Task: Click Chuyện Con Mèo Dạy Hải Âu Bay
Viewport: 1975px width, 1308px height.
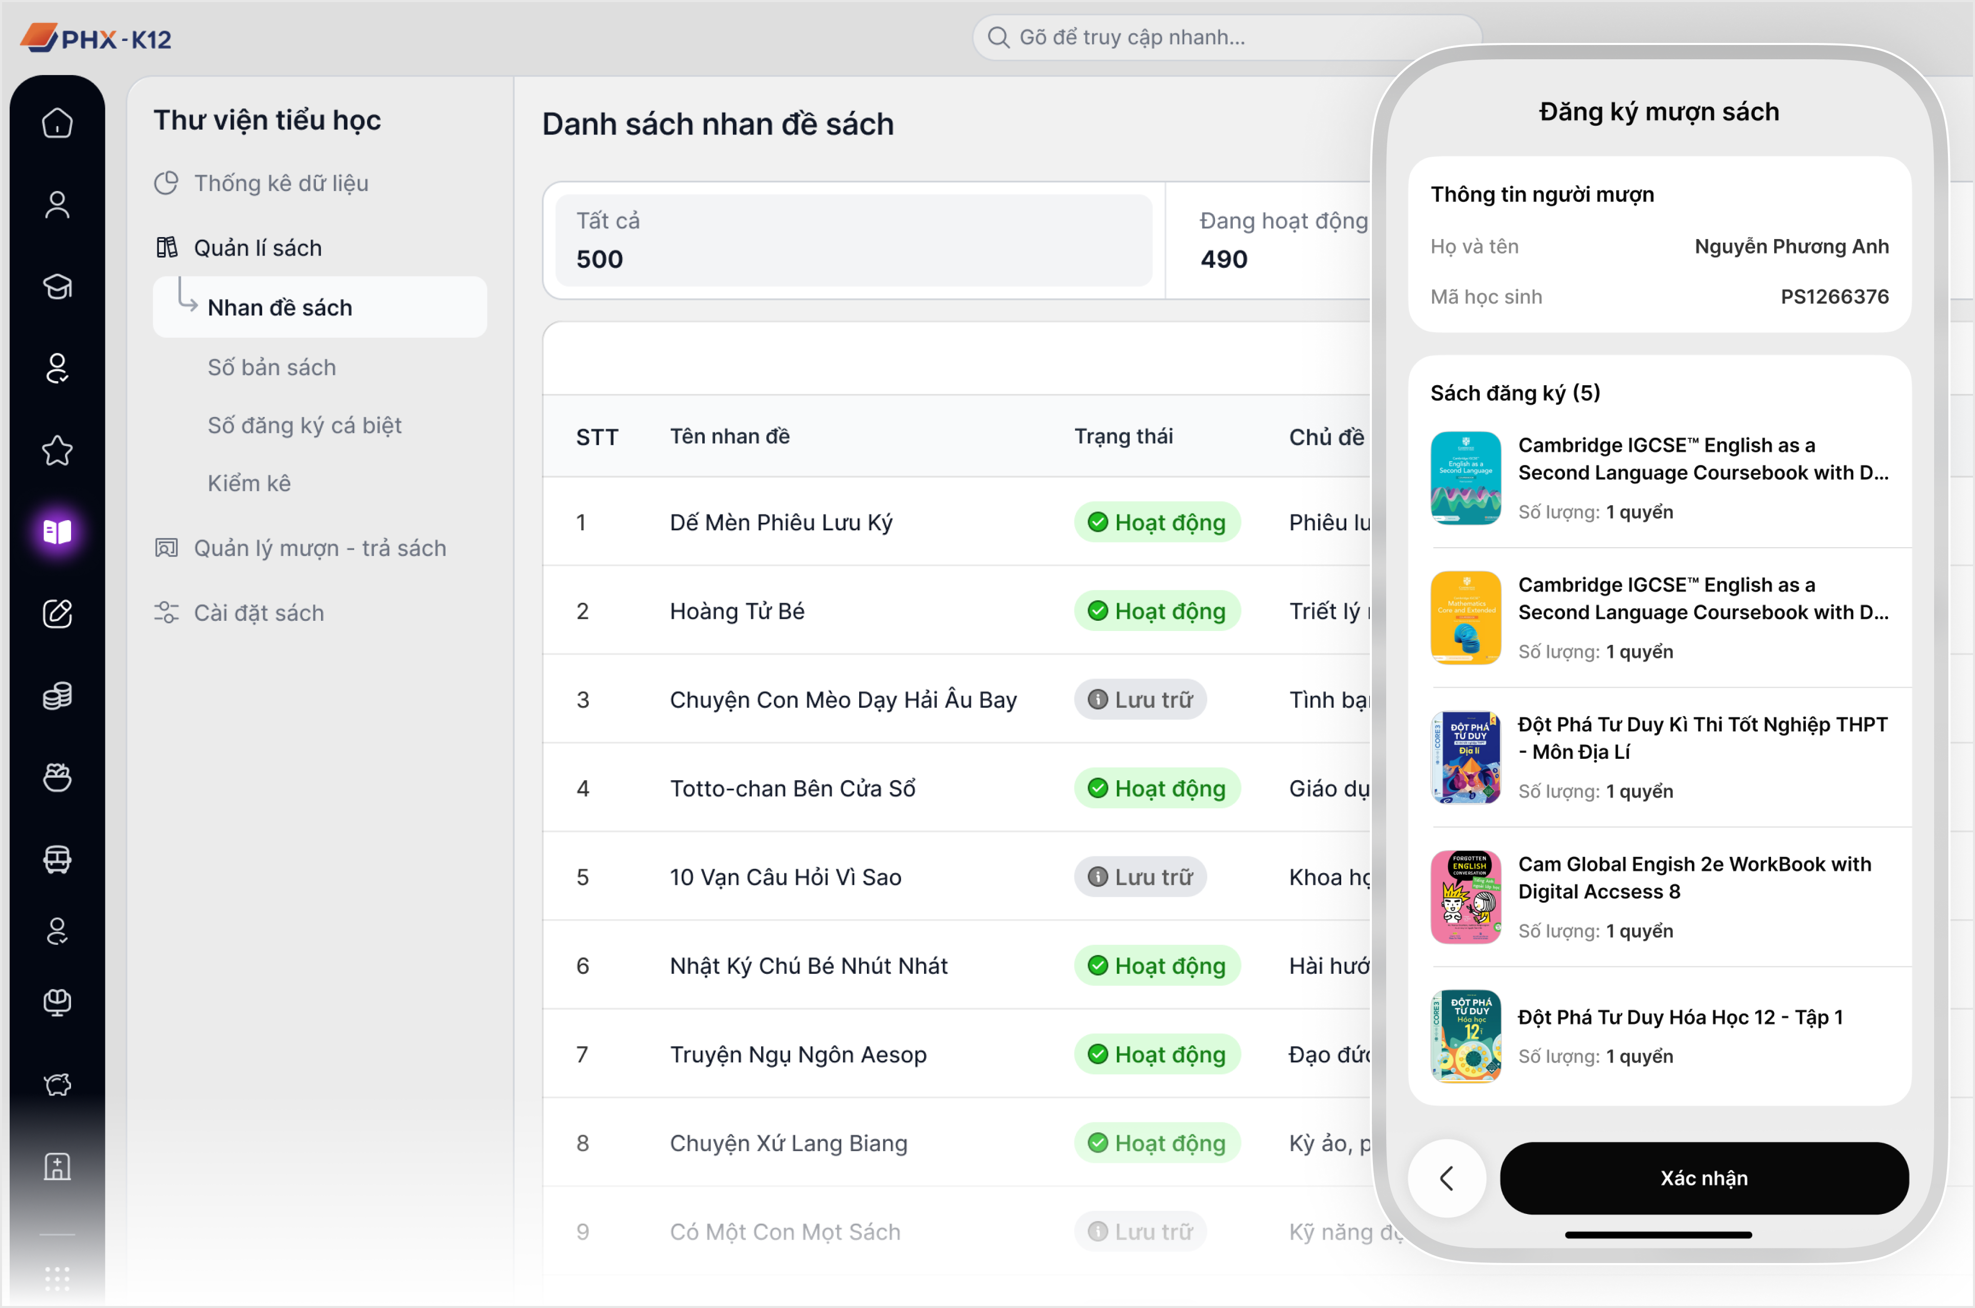Action: [843, 700]
